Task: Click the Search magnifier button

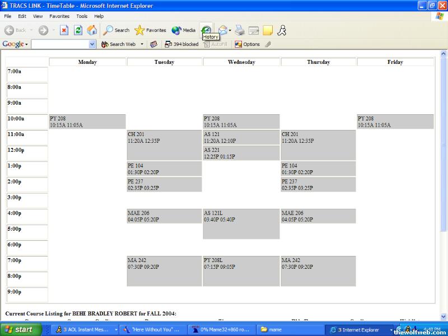Action: coord(116,30)
